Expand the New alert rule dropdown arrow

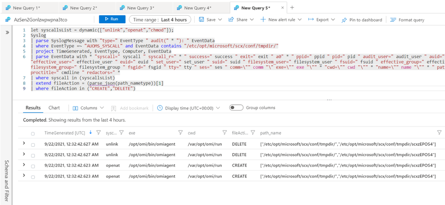pos(299,20)
